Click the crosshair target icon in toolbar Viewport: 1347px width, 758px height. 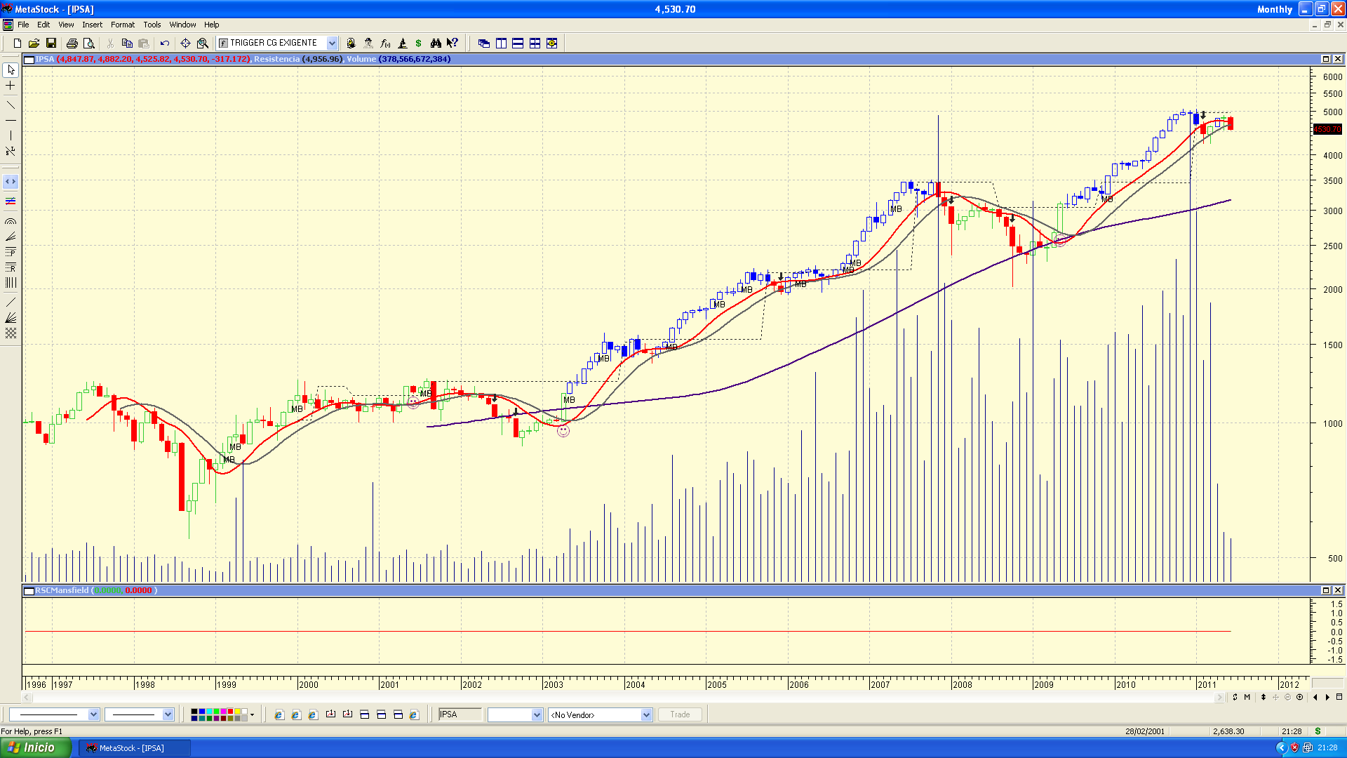185,44
